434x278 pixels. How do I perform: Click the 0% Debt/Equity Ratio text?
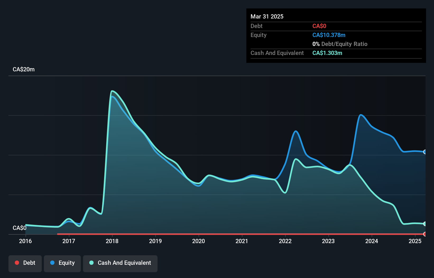(x=340, y=44)
